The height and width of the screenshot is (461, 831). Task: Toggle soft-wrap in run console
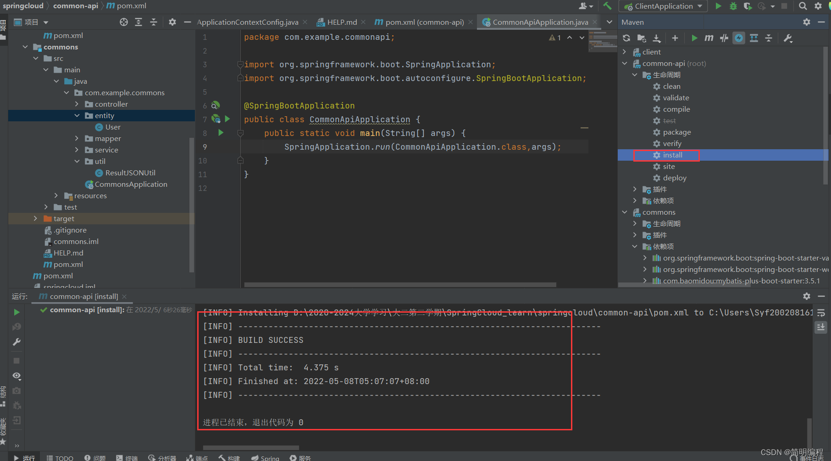tap(821, 313)
